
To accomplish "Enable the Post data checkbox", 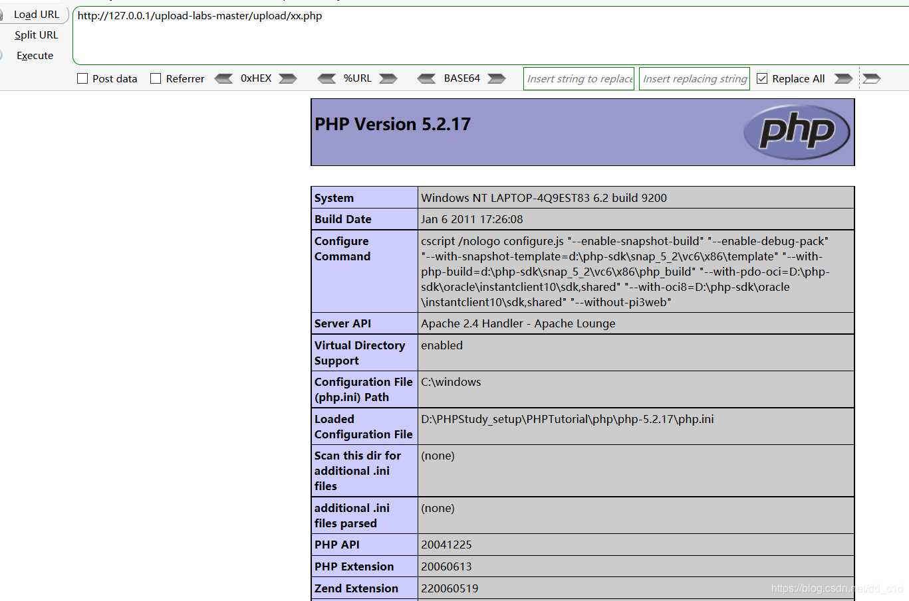I will point(82,78).
